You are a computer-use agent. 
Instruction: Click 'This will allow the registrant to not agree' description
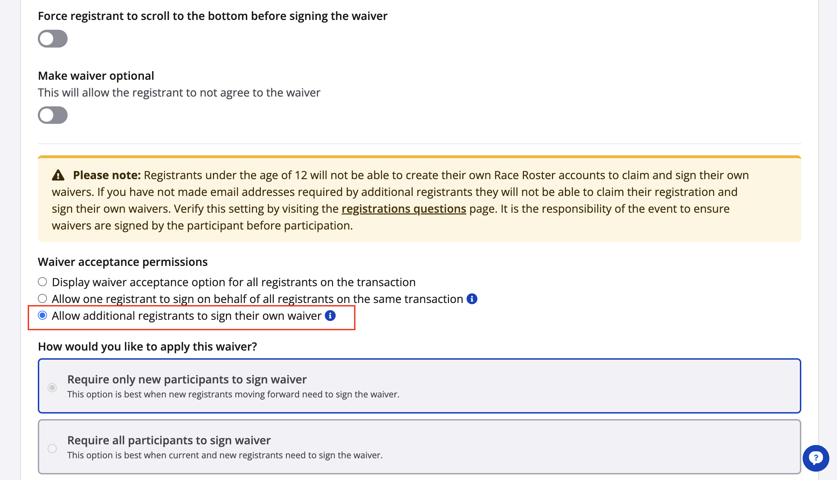point(179,93)
